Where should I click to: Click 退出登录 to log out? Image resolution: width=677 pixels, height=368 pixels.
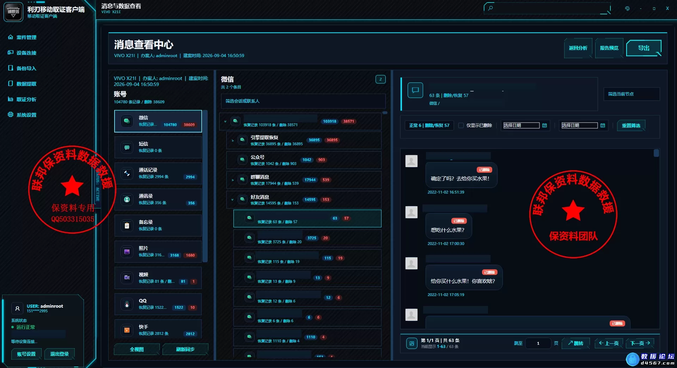(60, 354)
